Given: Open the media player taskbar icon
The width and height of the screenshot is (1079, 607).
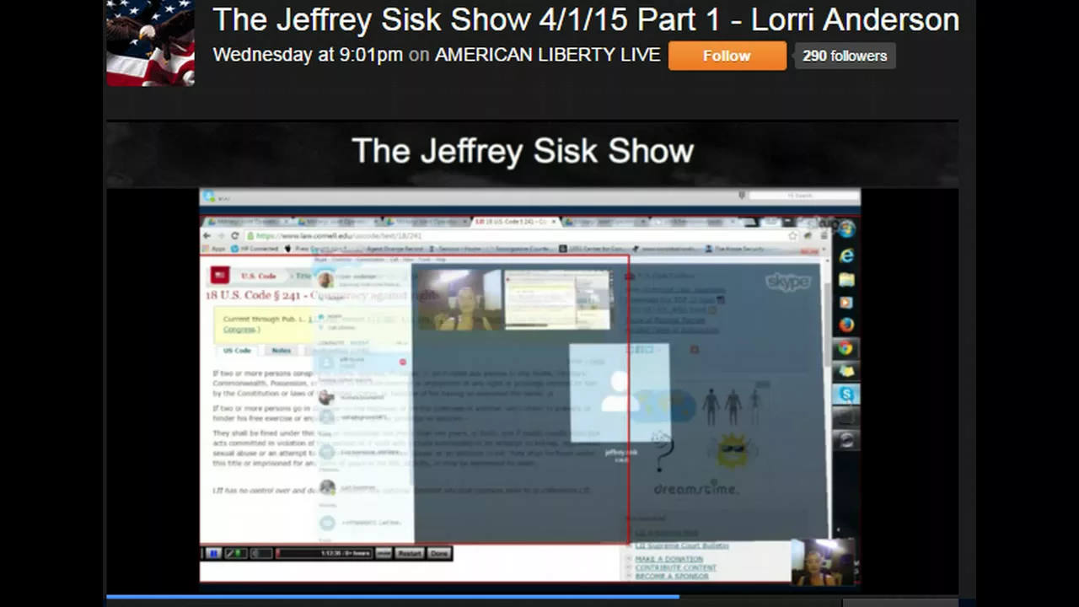Looking at the screenshot, I should click(846, 303).
